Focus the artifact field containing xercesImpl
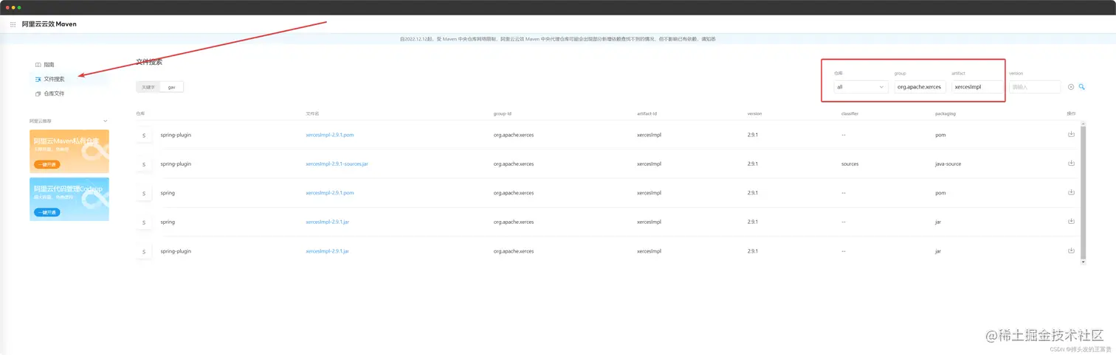 pos(977,87)
